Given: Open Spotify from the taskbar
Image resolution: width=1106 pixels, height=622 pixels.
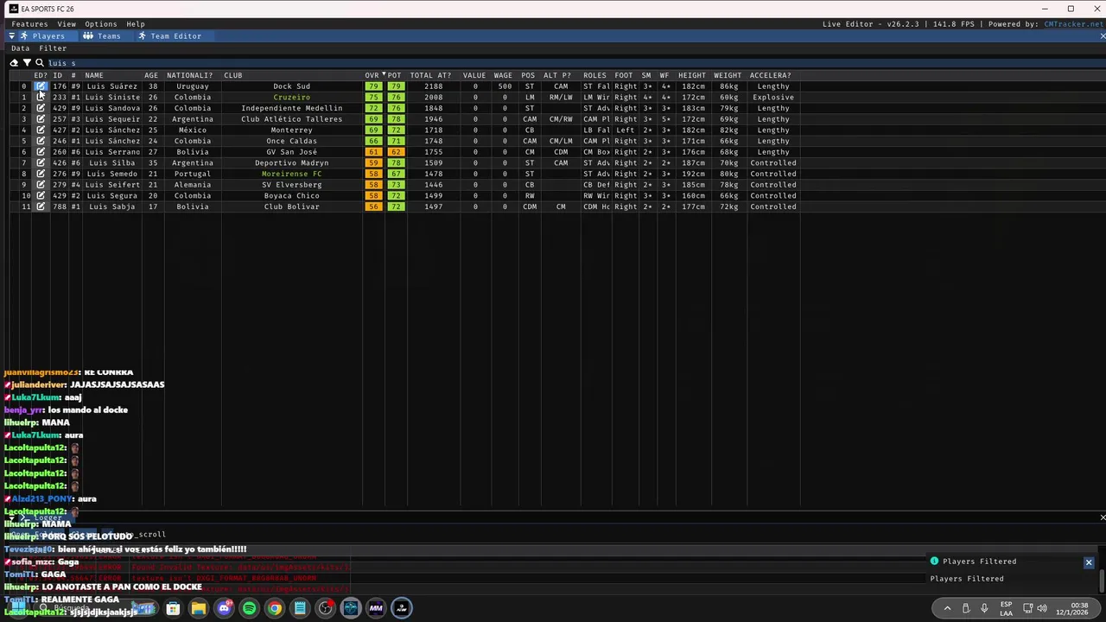Looking at the screenshot, I should click(x=249, y=608).
